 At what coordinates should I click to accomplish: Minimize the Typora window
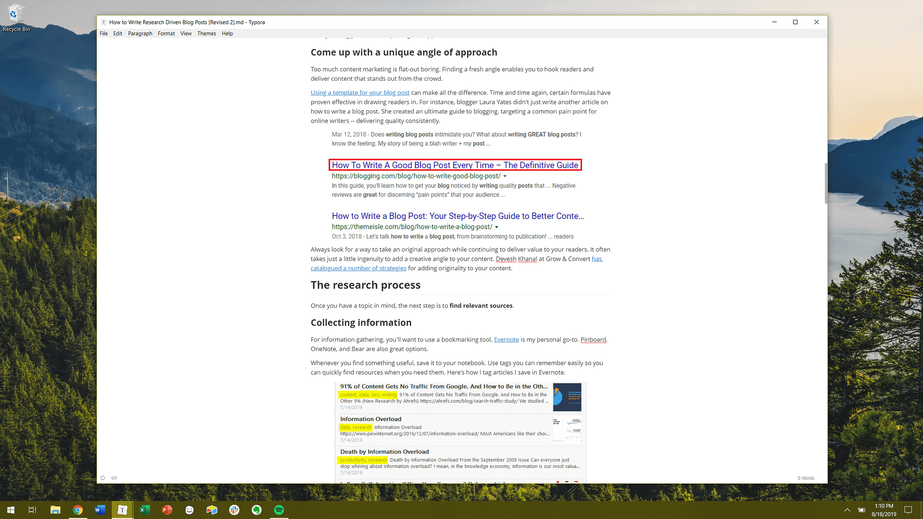tap(774, 22)
